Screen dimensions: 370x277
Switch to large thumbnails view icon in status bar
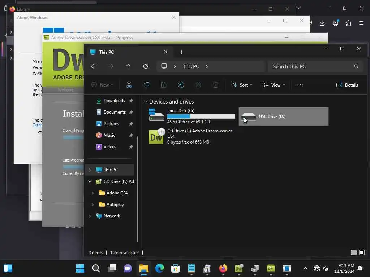click(361, 252)
